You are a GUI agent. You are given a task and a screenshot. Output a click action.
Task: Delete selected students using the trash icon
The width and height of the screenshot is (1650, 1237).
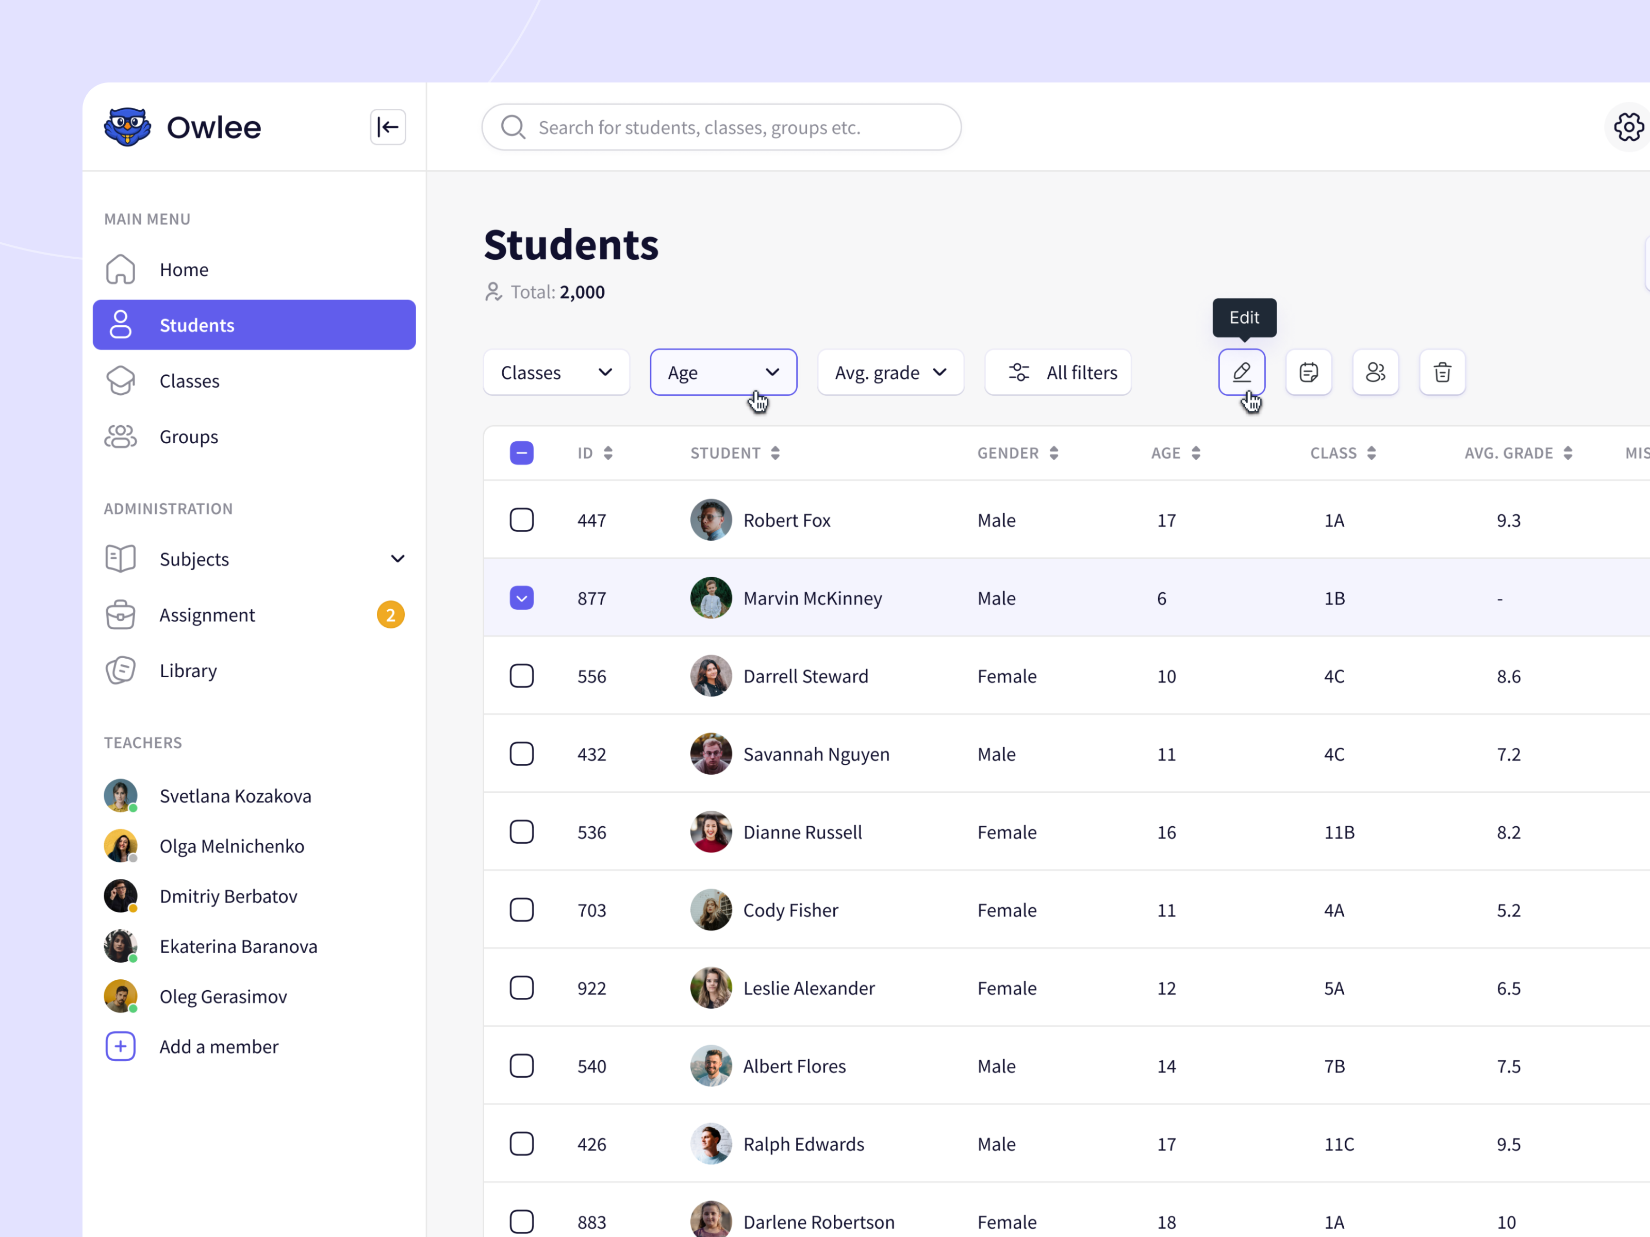1442,372
